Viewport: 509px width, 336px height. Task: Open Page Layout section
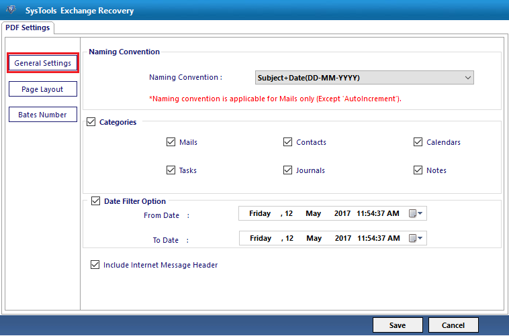click(43, 89)
